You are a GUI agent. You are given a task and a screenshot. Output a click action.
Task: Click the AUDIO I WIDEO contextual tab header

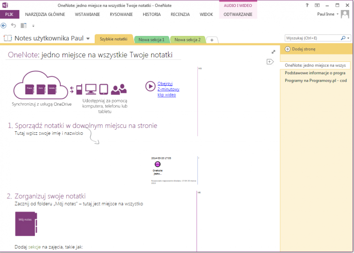click(238, 5)
